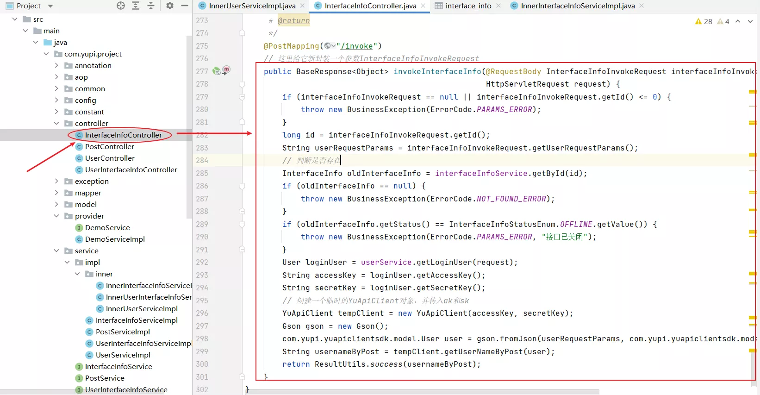760x395 pixels.
Task: Select UserController class in tree
Action: (110, 158)
